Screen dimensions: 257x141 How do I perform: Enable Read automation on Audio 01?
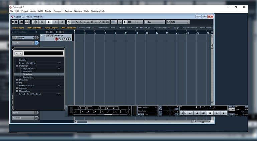(64, 39)
